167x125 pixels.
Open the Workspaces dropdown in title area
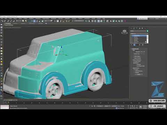click(142, 18)
